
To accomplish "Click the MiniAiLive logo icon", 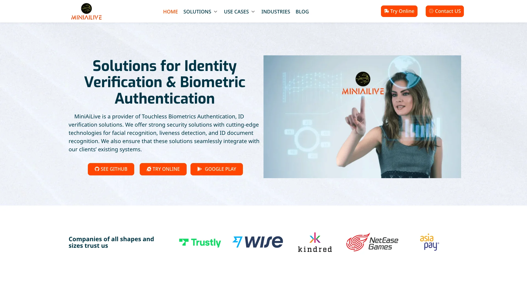I will point(86,8).
